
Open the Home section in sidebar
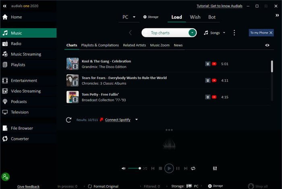[28, 17]
